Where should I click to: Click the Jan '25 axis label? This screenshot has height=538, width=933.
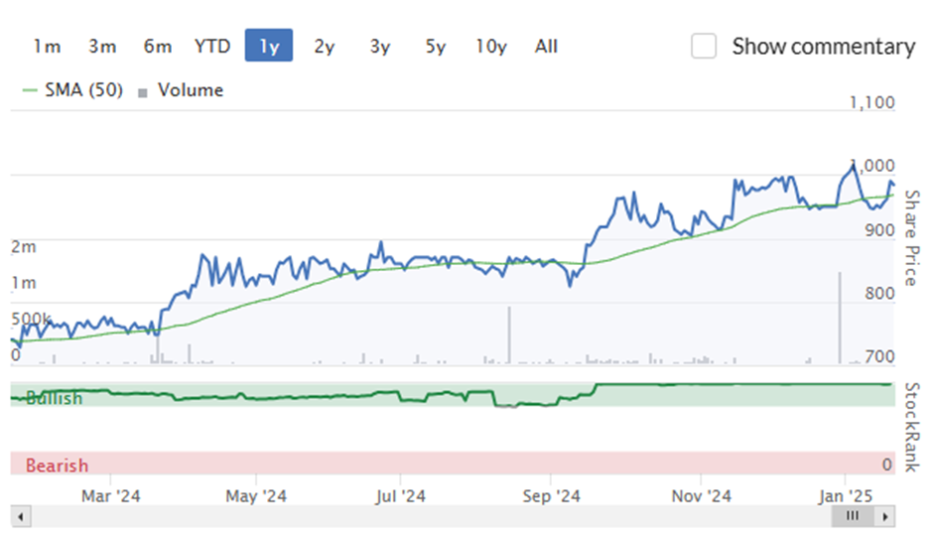click(845, 495)
